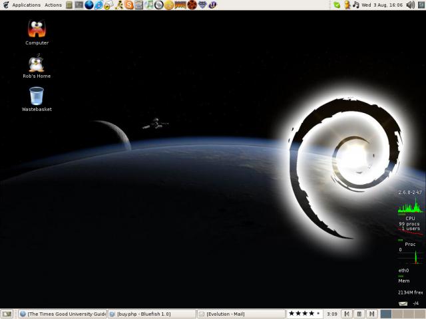Click the GNOME foot logo icon

coord(6,5)
